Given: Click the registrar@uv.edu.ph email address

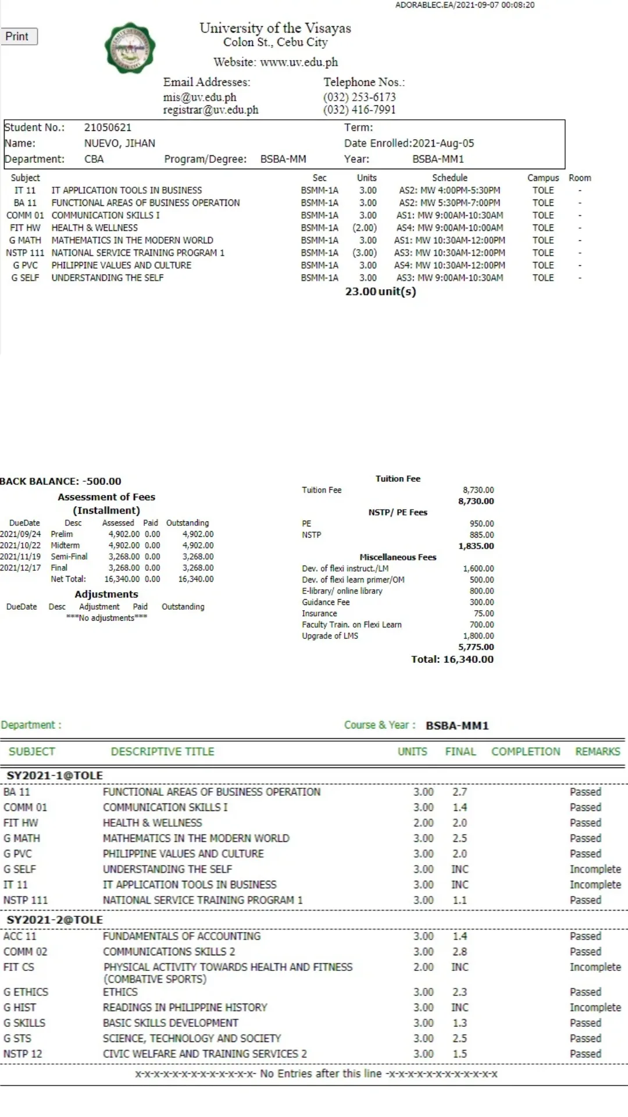Looking at the screenshot, I should pos(210,110).
